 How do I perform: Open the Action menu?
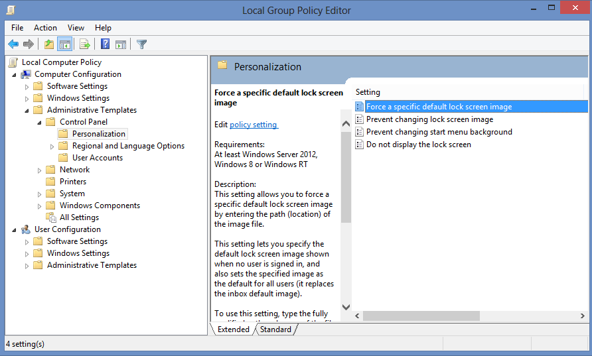coord(45,28)
